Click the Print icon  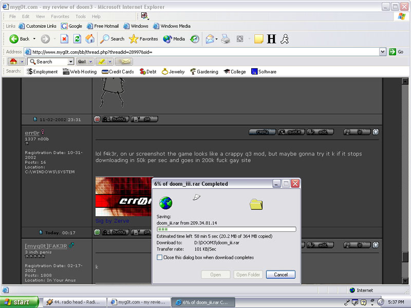[226, 39]
